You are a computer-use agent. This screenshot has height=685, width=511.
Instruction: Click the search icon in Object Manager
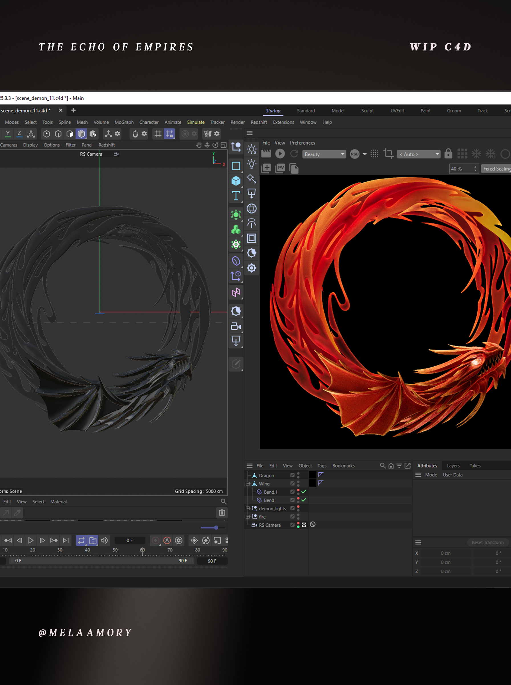click(383, 466)
